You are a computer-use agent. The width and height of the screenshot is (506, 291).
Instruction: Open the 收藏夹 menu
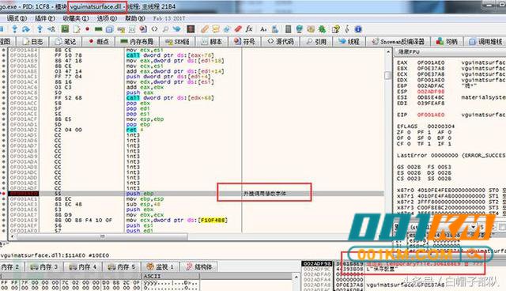pos(76,18)
